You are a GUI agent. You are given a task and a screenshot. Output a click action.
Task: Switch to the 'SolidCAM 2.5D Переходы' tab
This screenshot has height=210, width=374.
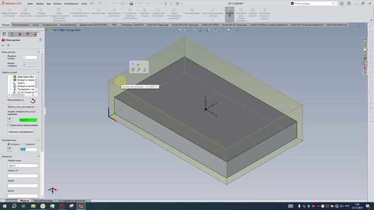(185, 24)
